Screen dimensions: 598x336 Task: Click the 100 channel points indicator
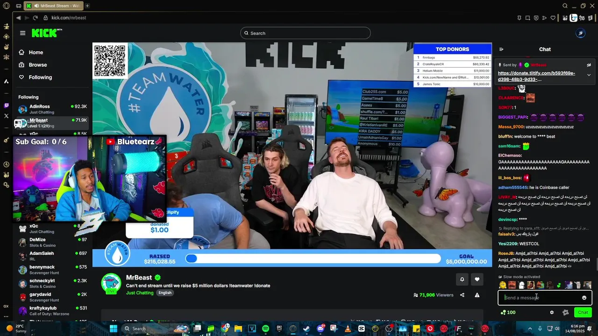(x=508, y=312)
